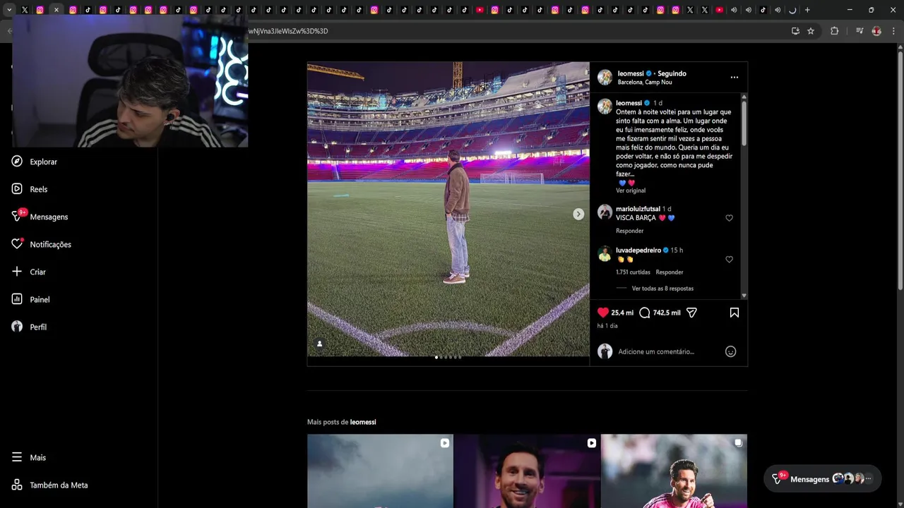
Task: Go to Perfil in the sidebar
Action: pos(30,327)
